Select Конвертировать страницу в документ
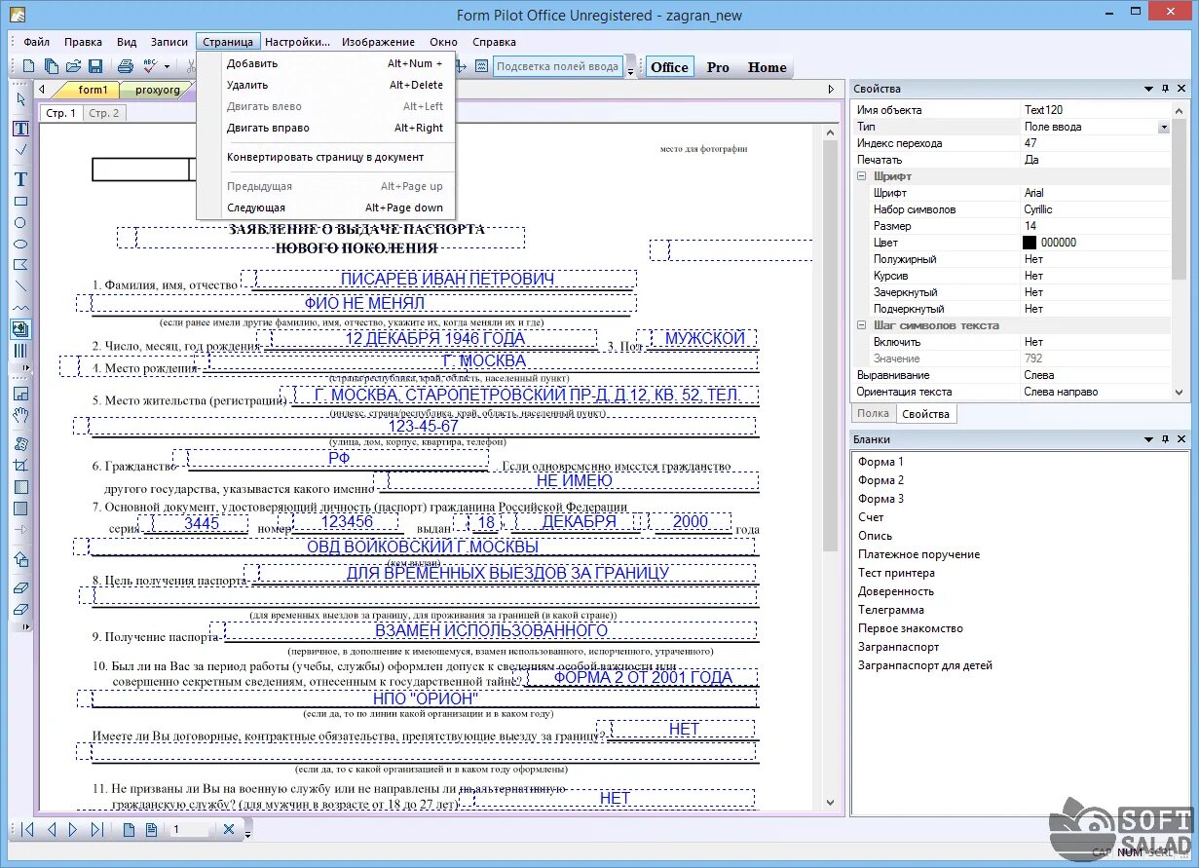 pos(326,157)
